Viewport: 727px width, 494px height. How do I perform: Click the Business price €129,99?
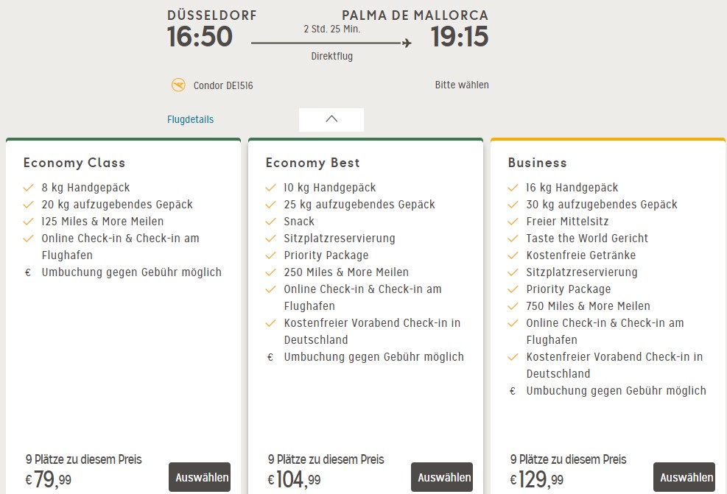(536, 480)
